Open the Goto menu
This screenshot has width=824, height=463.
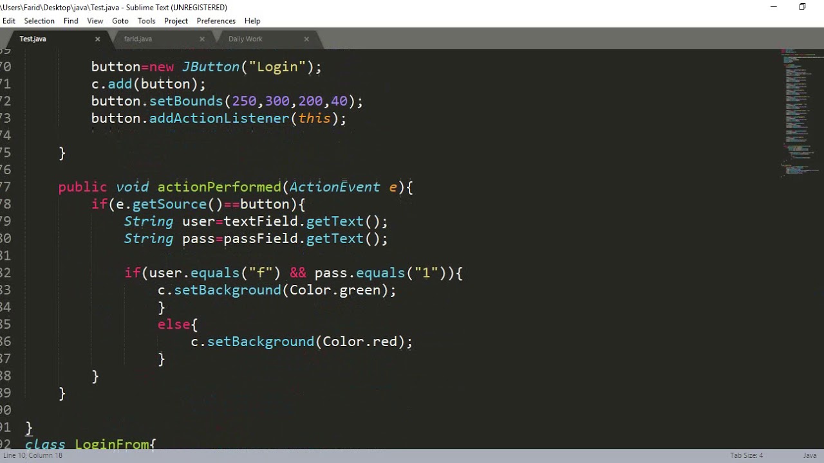tap(120, 21)
